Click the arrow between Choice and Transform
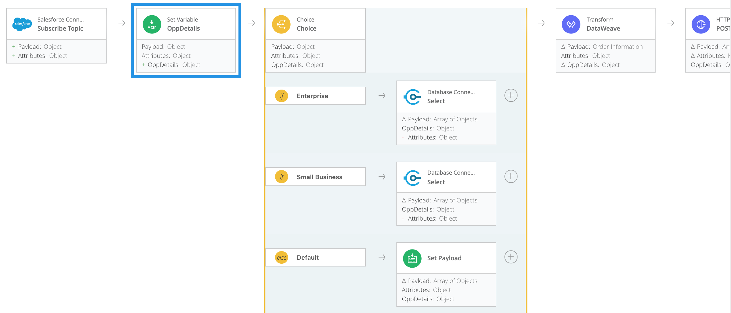This screenshot has width=731, height=313. pos(541,23)
